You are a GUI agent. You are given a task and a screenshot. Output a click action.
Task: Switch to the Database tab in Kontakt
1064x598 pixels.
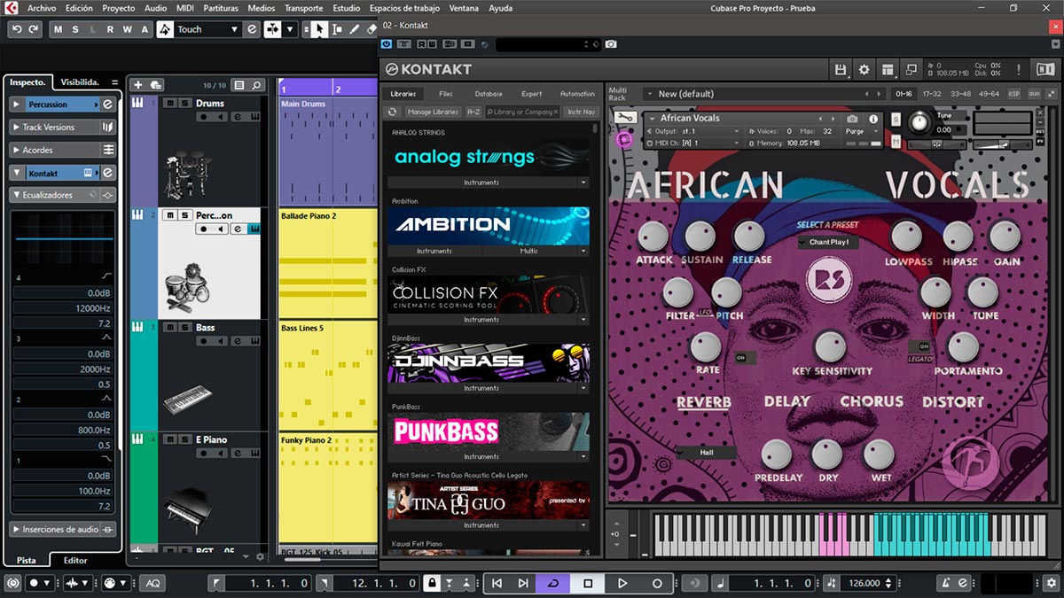pos(489,93)
